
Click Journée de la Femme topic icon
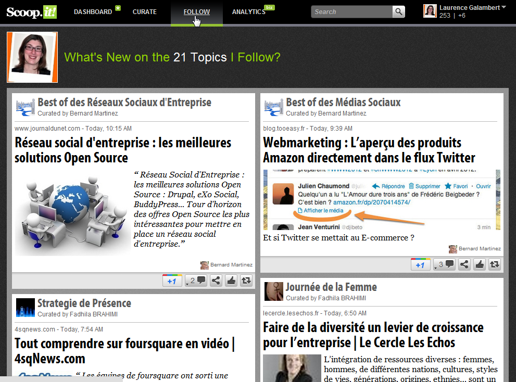coord(273,291)
